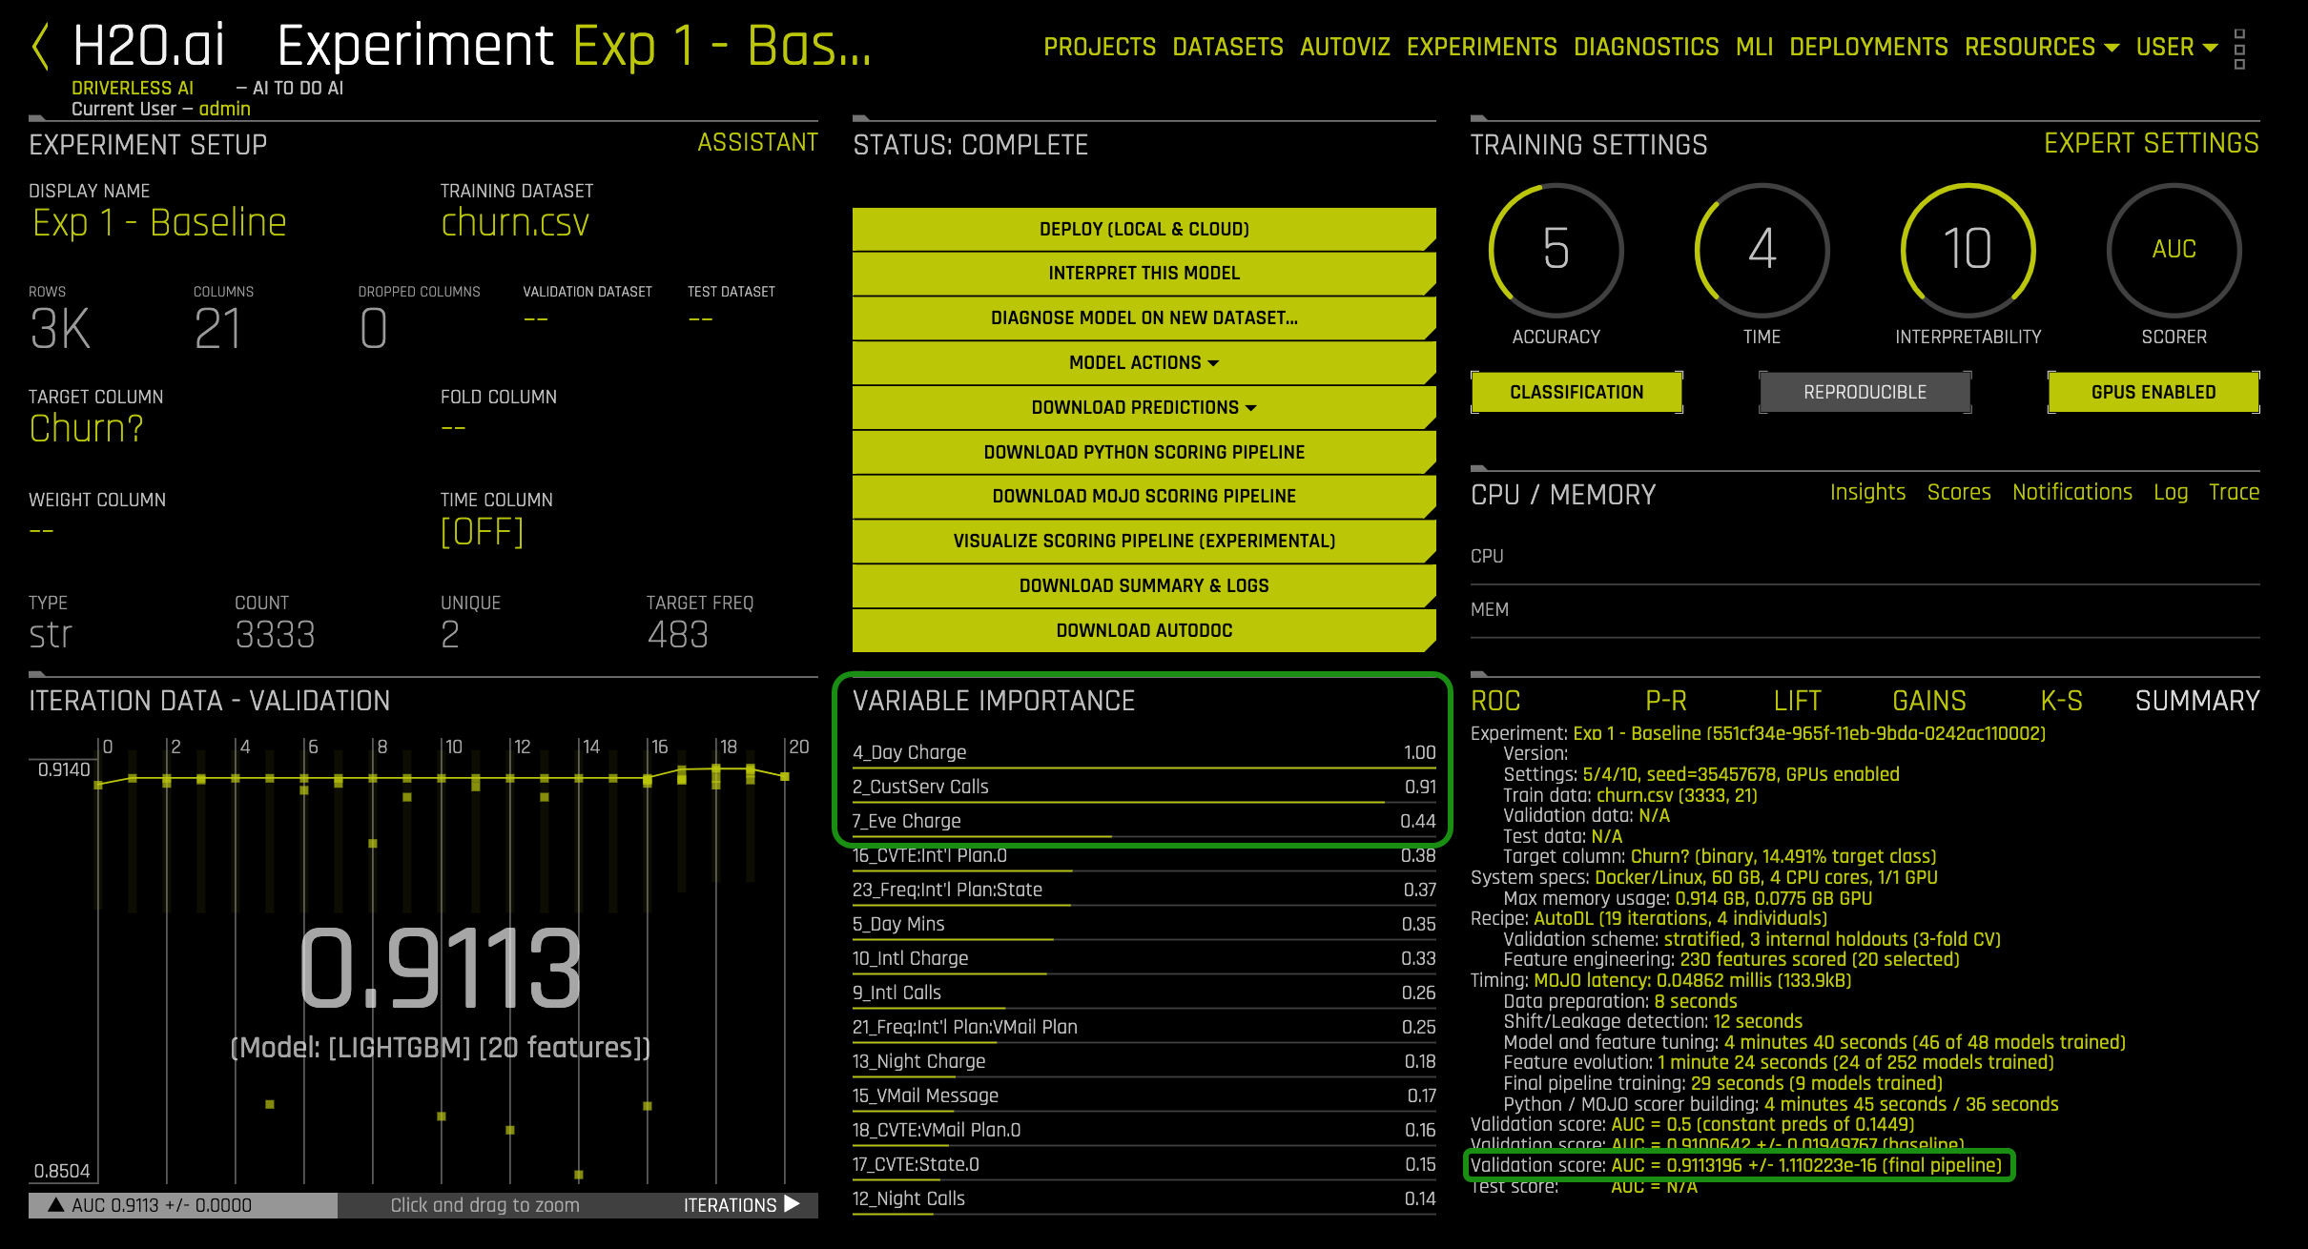This screenshot has width=2308, height=1249.
Task: Click the [OFF] time column value
Action: click(x=483, y=531)
